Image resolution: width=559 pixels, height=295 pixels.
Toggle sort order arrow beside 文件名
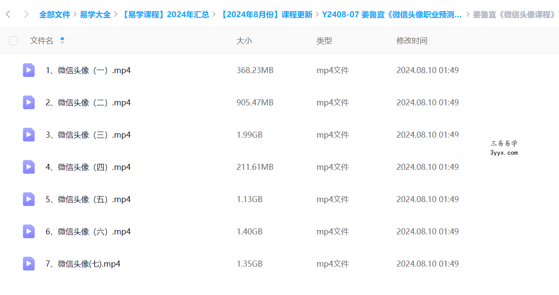coord(62,40)
